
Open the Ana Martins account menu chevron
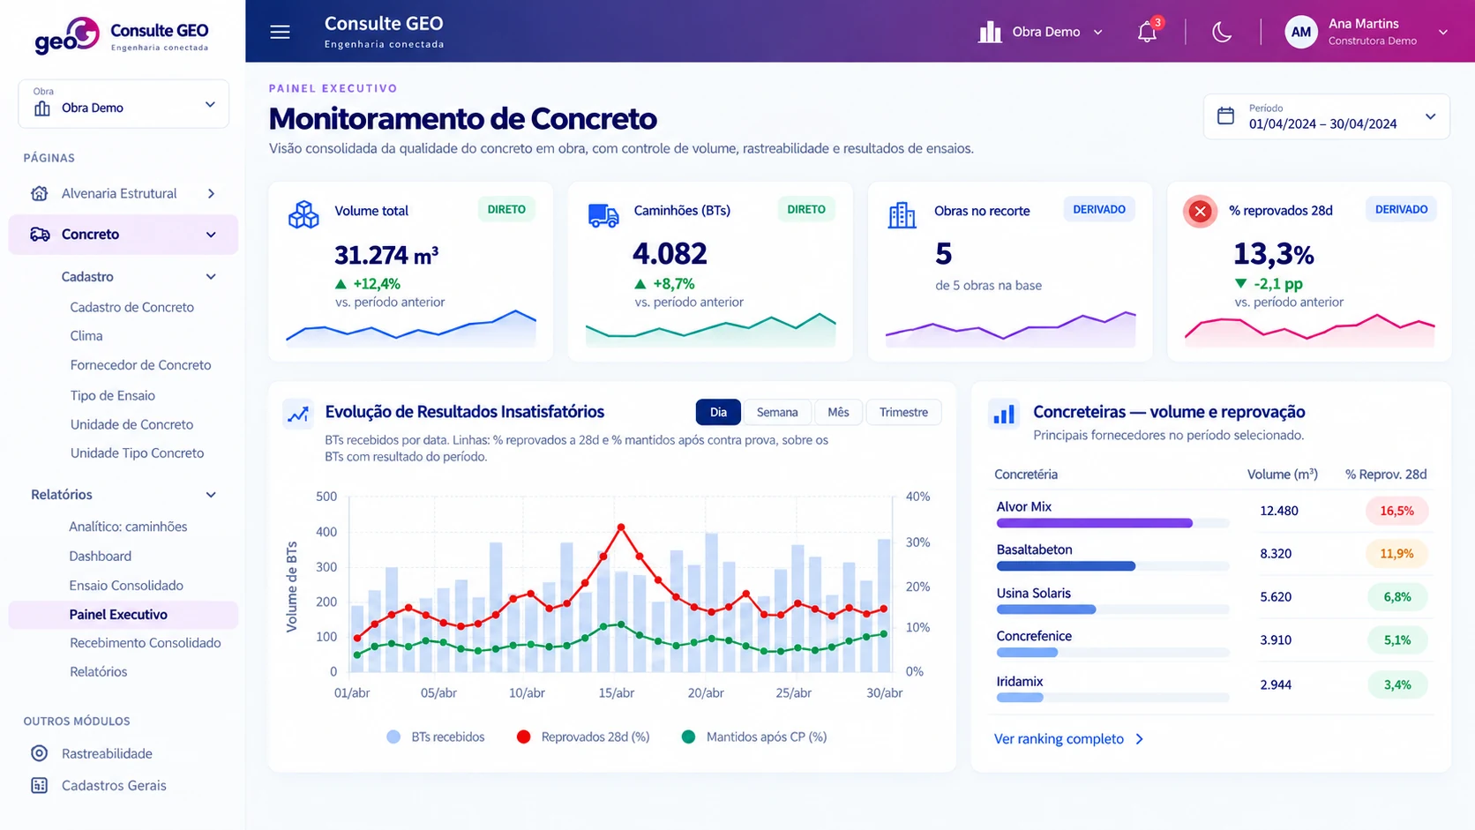(1443, 32)
